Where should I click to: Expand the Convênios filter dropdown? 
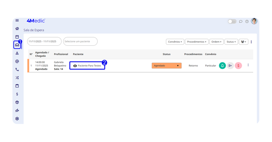pos(175,42)
